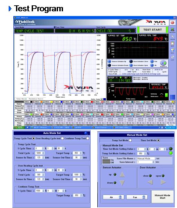Screen dimensions: 177x208
Task: Open the wrench manual mode sidebar icon
Action: point(172,37)
